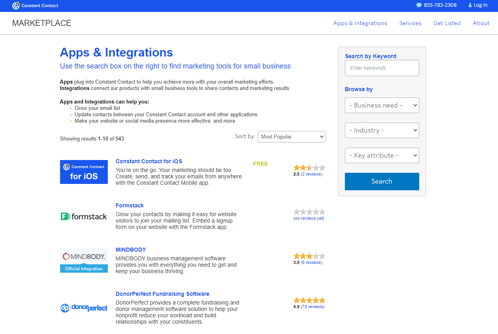Viewport: 498px width, 334px height.
Task: Open the Get Listed menu item
Action: coord(447,23)
